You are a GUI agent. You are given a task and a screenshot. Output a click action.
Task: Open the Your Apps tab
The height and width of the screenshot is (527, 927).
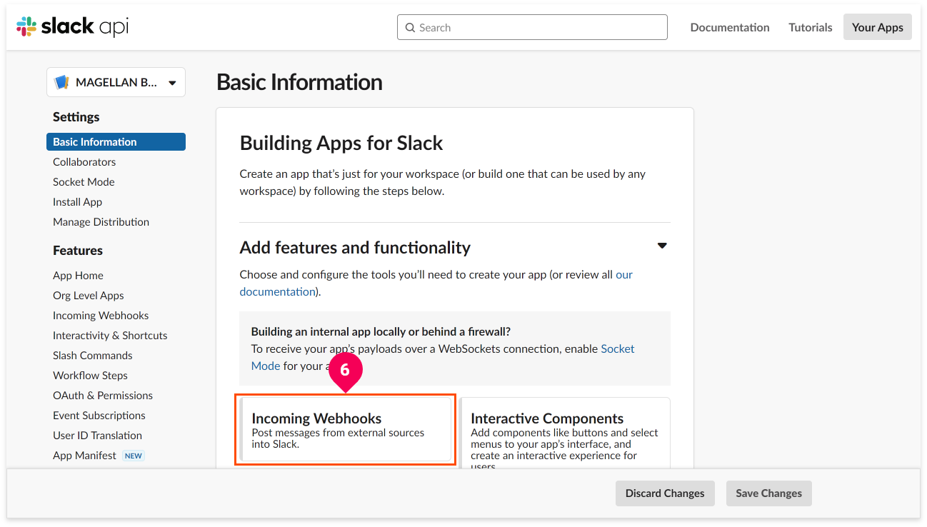877,27
